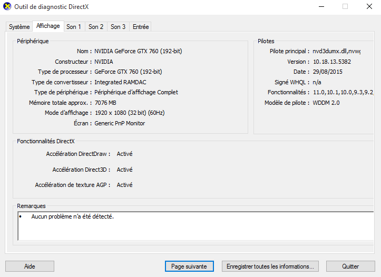Screen dimensions: 381x277
Task: Click driver model WDDM 2.0
Action: click(326, 103)
